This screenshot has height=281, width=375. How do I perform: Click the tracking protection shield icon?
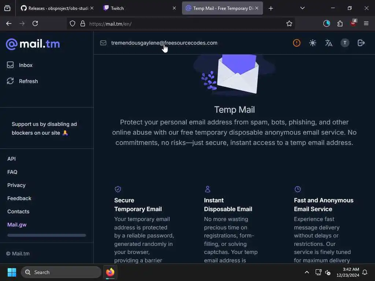[x=73, y=24]
